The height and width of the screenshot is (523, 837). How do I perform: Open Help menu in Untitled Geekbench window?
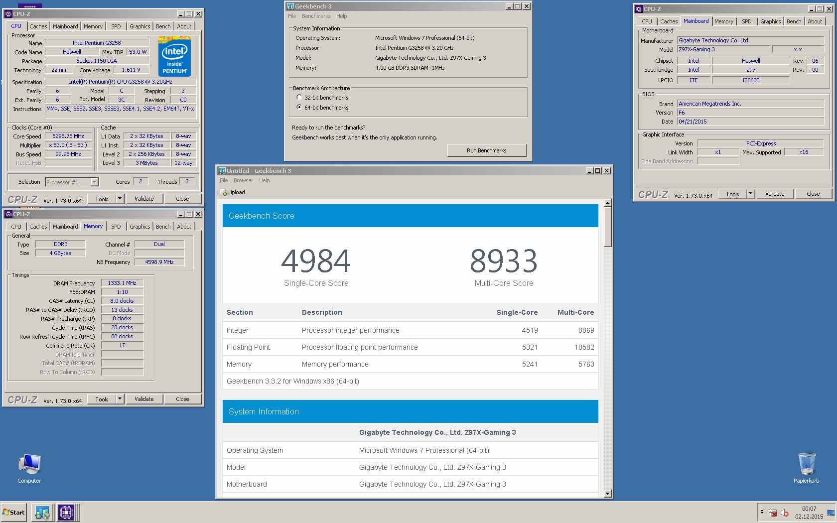[264, 180]
